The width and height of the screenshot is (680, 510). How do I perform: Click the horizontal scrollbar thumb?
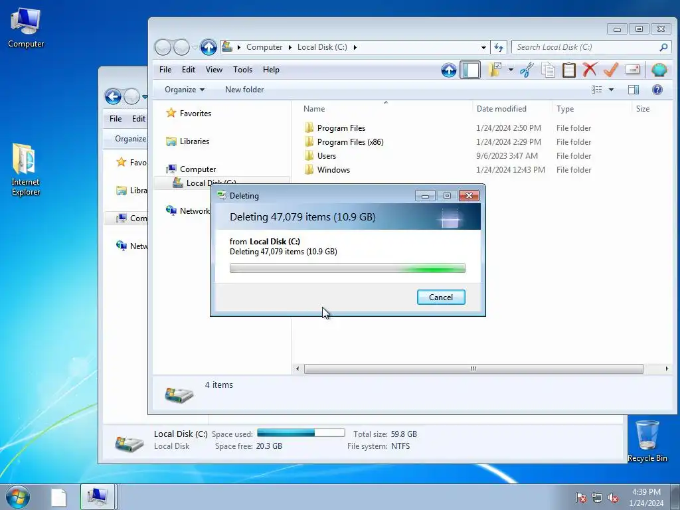pos(473,369)
